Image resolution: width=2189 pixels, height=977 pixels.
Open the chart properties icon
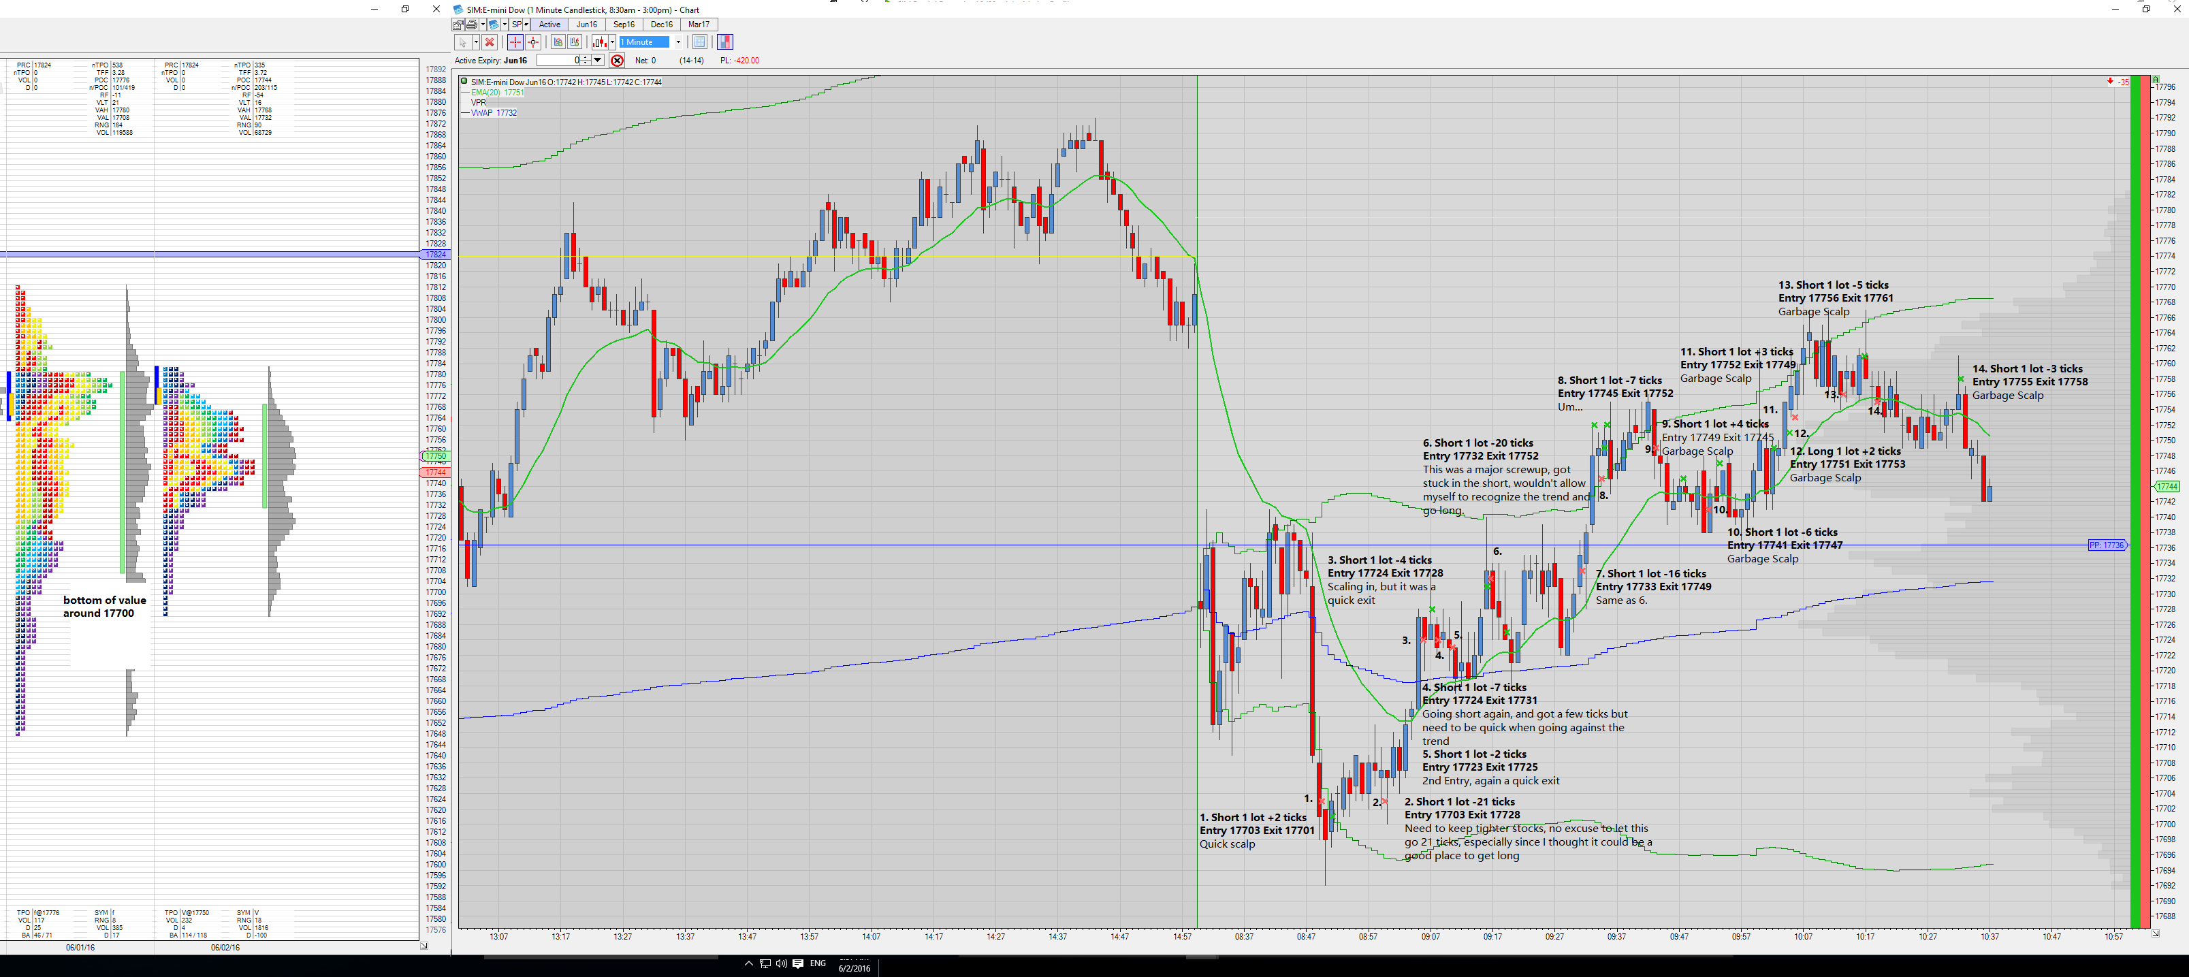458,25
